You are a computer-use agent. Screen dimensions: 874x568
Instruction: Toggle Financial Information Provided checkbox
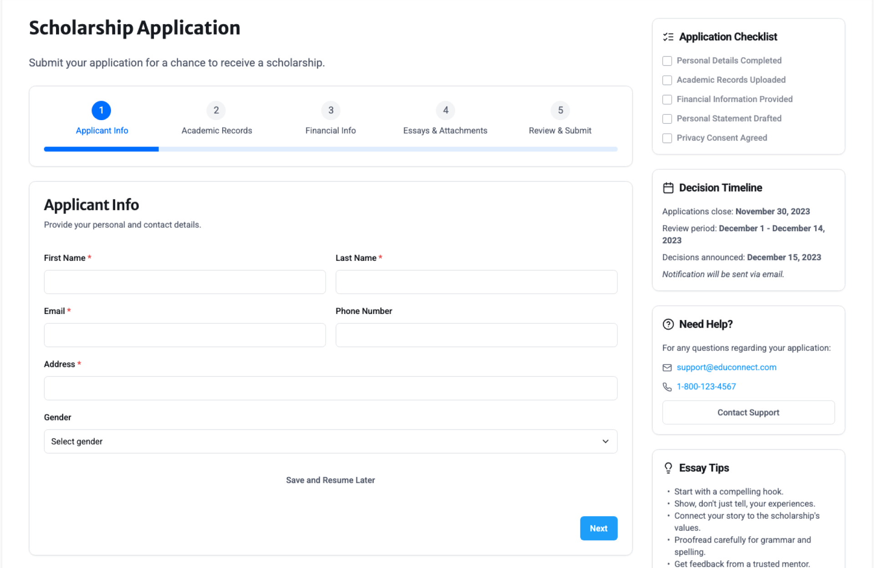[667, 99]
